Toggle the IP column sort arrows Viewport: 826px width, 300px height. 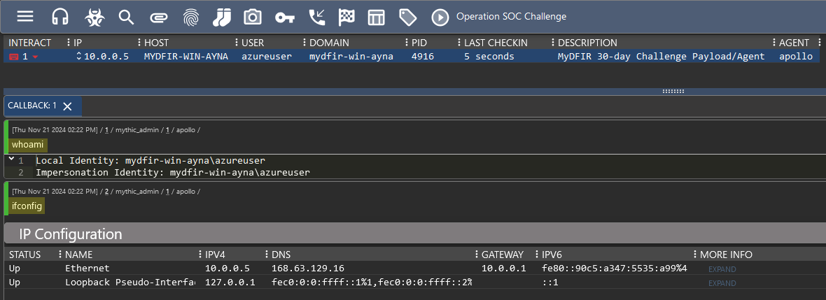(x=79, y=57)
